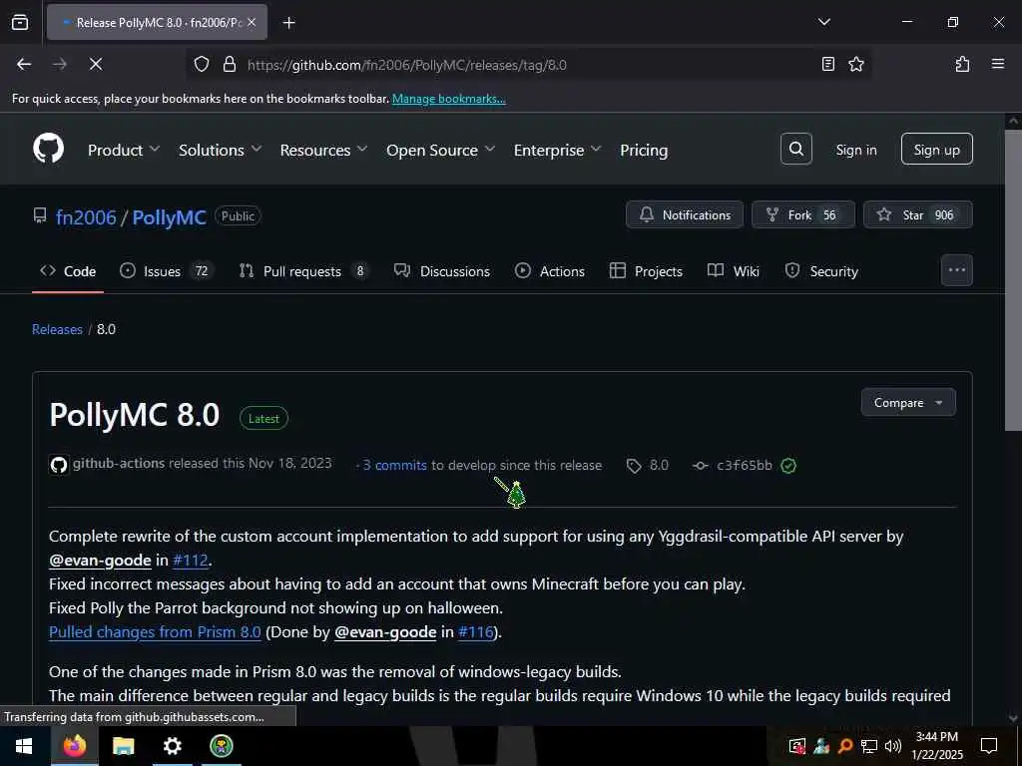Select the Discussions tab
The height and width of the screenshot is (766, 1022).
[442, 271]
